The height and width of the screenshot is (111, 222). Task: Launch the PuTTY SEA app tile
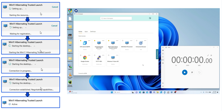pos(99,60)
